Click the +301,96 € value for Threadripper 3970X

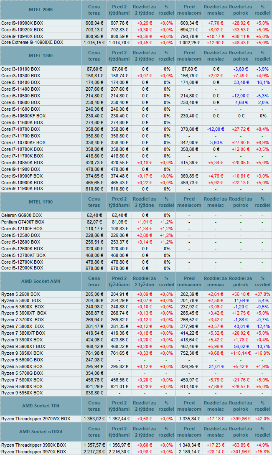coord(241,452)
